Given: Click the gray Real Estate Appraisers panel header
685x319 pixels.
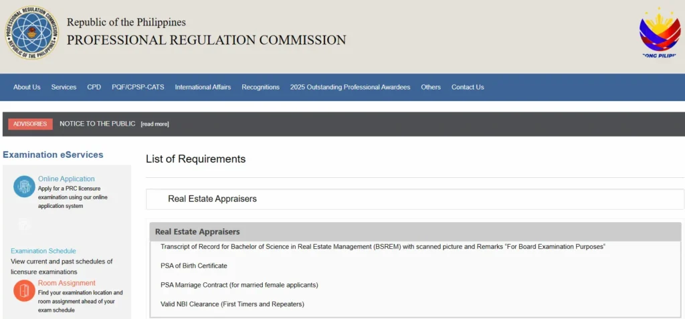Looking at the screenshot, I should click(x=415, y=231).
